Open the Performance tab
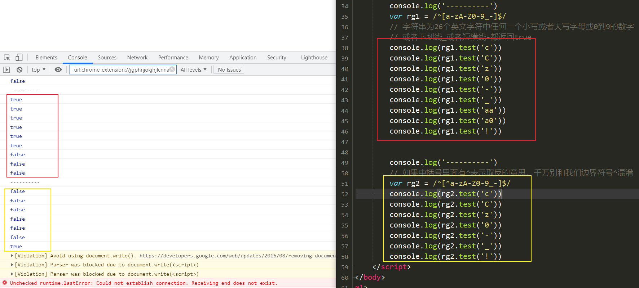This screenshot has height=288, width=639. pos(173,58)
